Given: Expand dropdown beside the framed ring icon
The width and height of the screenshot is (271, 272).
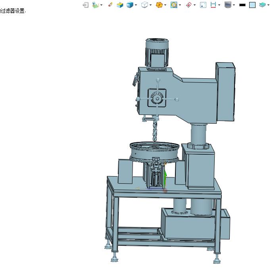Looking at the screenshot, I should [x=180, y=5].
